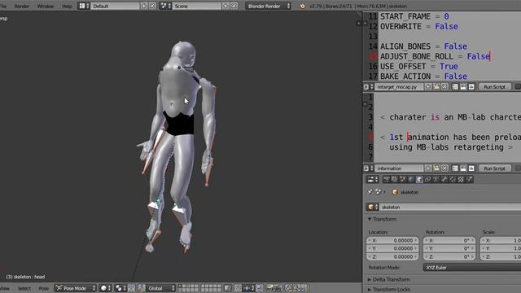Expand the Transform Locks panel
This screenshot has height=293, width=521.
click(389, 290)
